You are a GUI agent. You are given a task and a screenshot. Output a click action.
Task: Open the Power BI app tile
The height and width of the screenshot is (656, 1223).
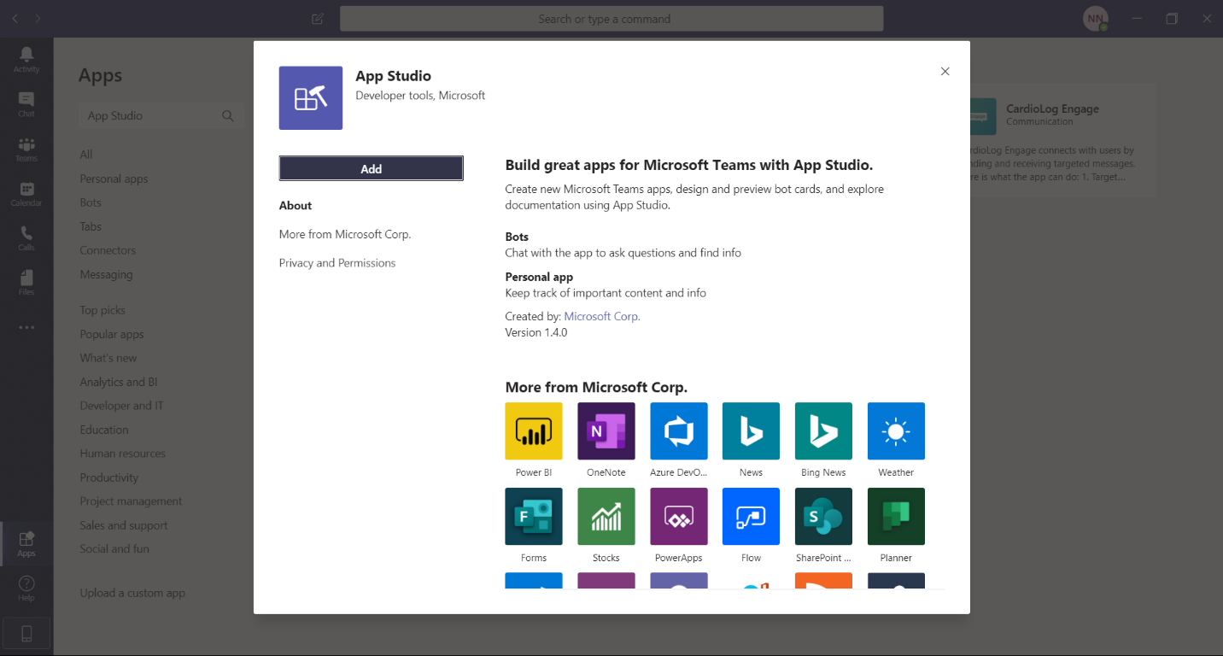[x=534, y=431]
